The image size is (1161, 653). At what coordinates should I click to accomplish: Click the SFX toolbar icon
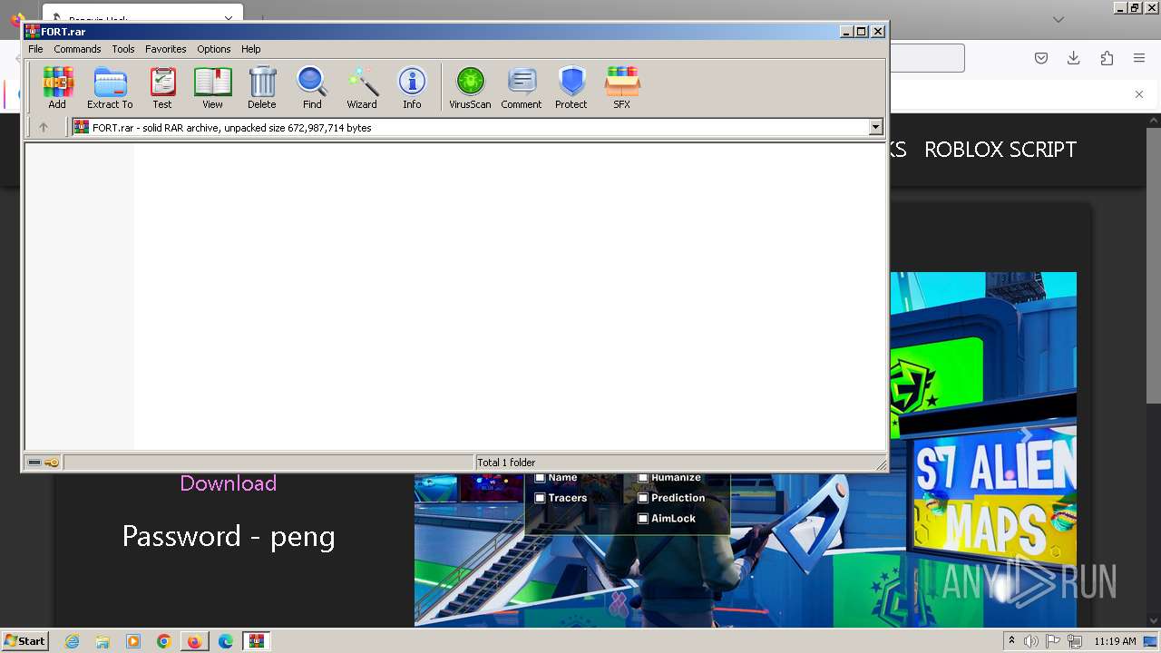(621, 88)
